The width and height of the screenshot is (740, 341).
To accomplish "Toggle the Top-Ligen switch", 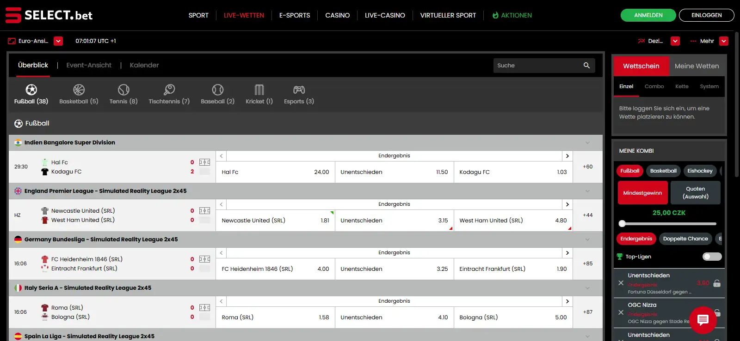I will (x=712, y=257).
